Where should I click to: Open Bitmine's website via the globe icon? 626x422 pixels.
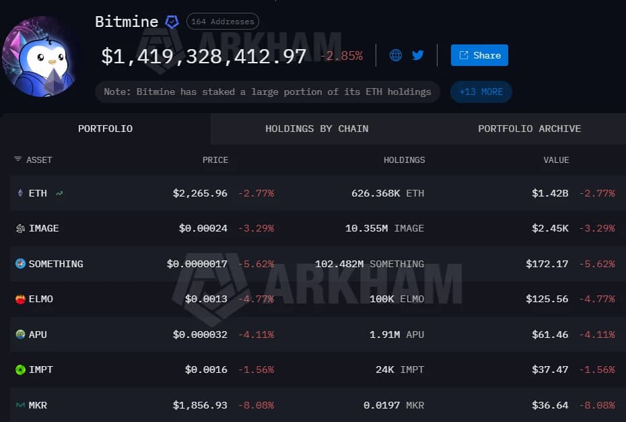[x=396, y=55]
